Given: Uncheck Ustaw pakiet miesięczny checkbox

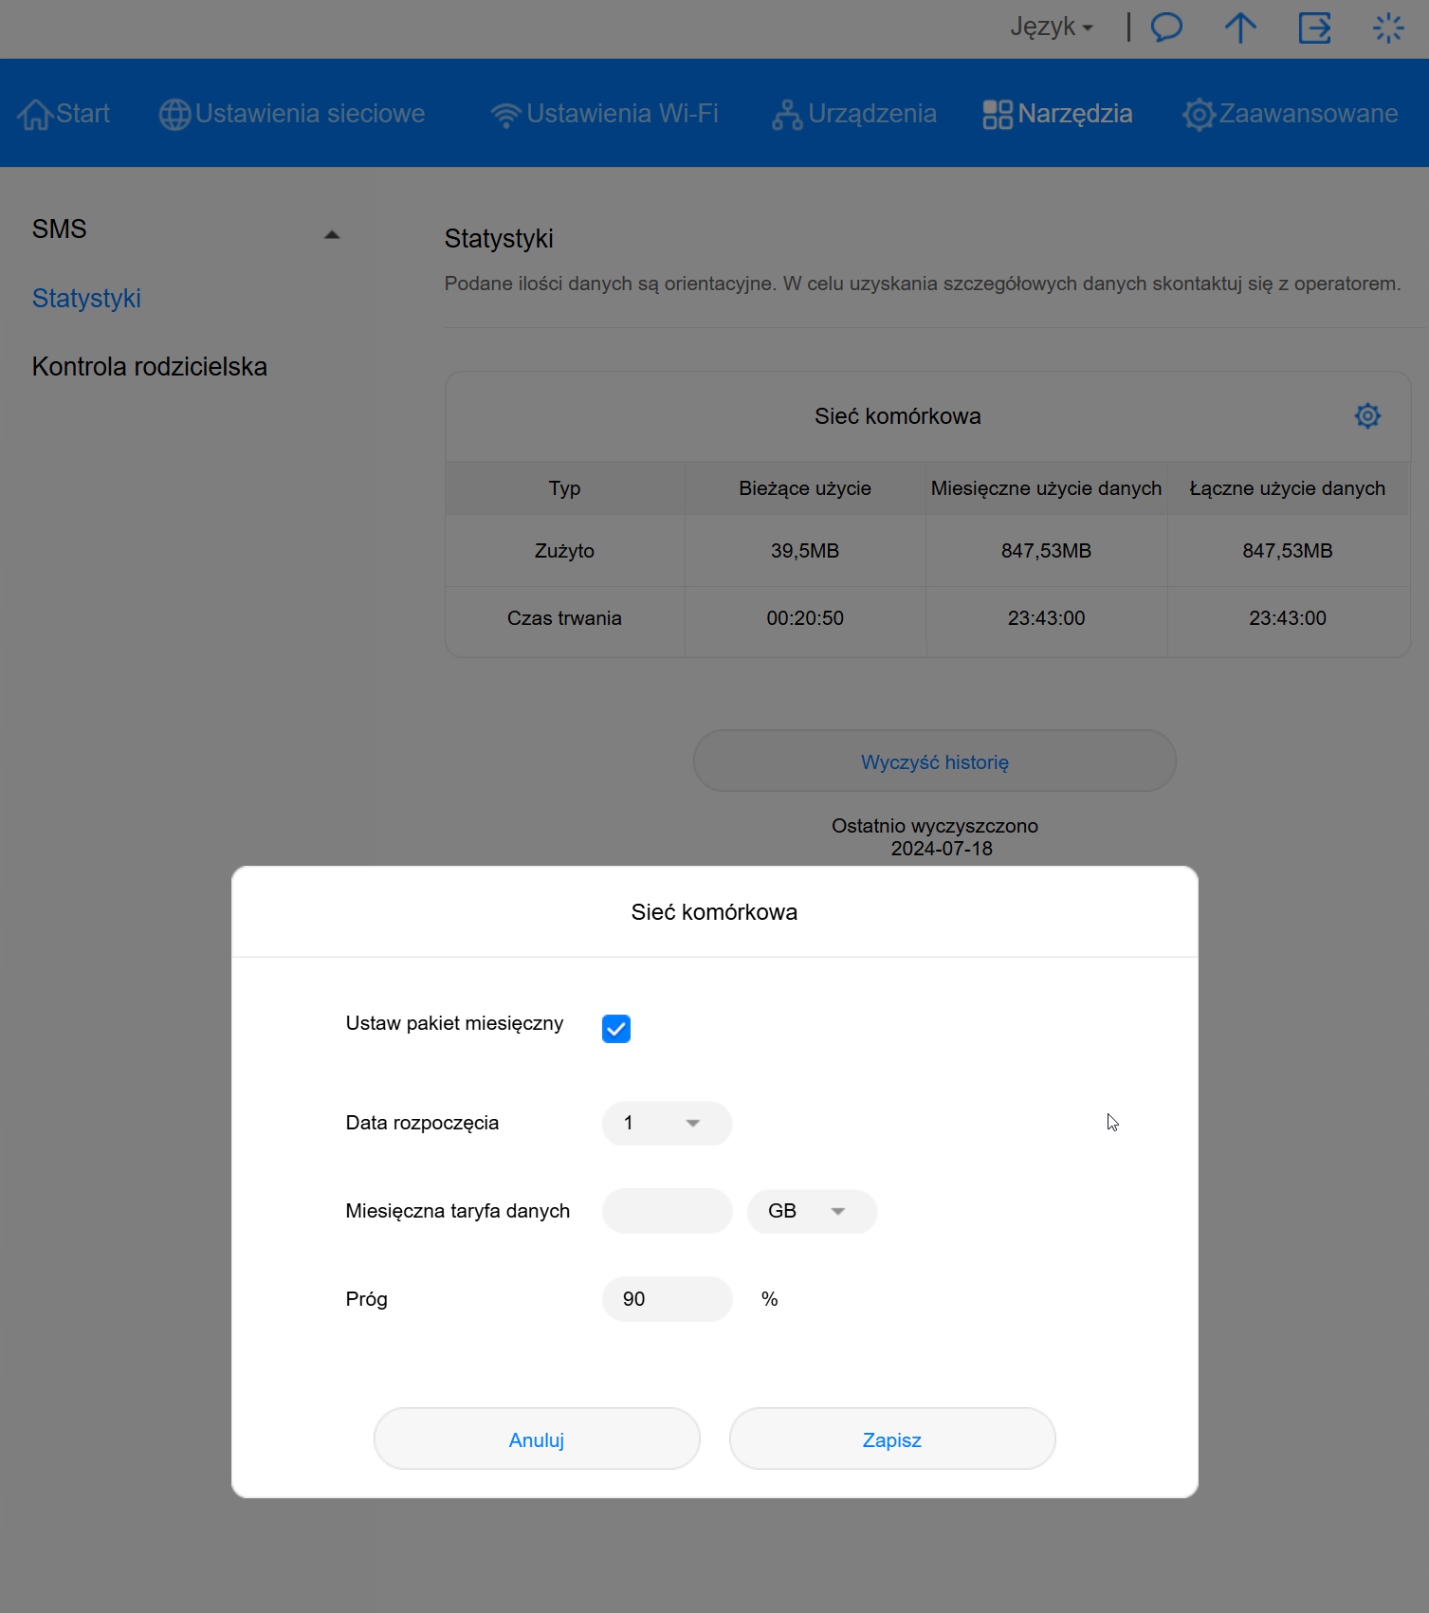Looking at the screenshot, I should pos(616,1028).
